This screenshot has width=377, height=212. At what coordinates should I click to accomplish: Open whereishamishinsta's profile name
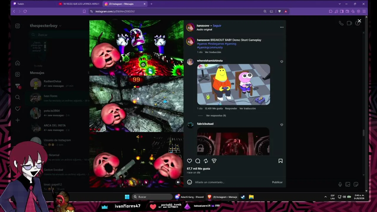pos(210,61)
